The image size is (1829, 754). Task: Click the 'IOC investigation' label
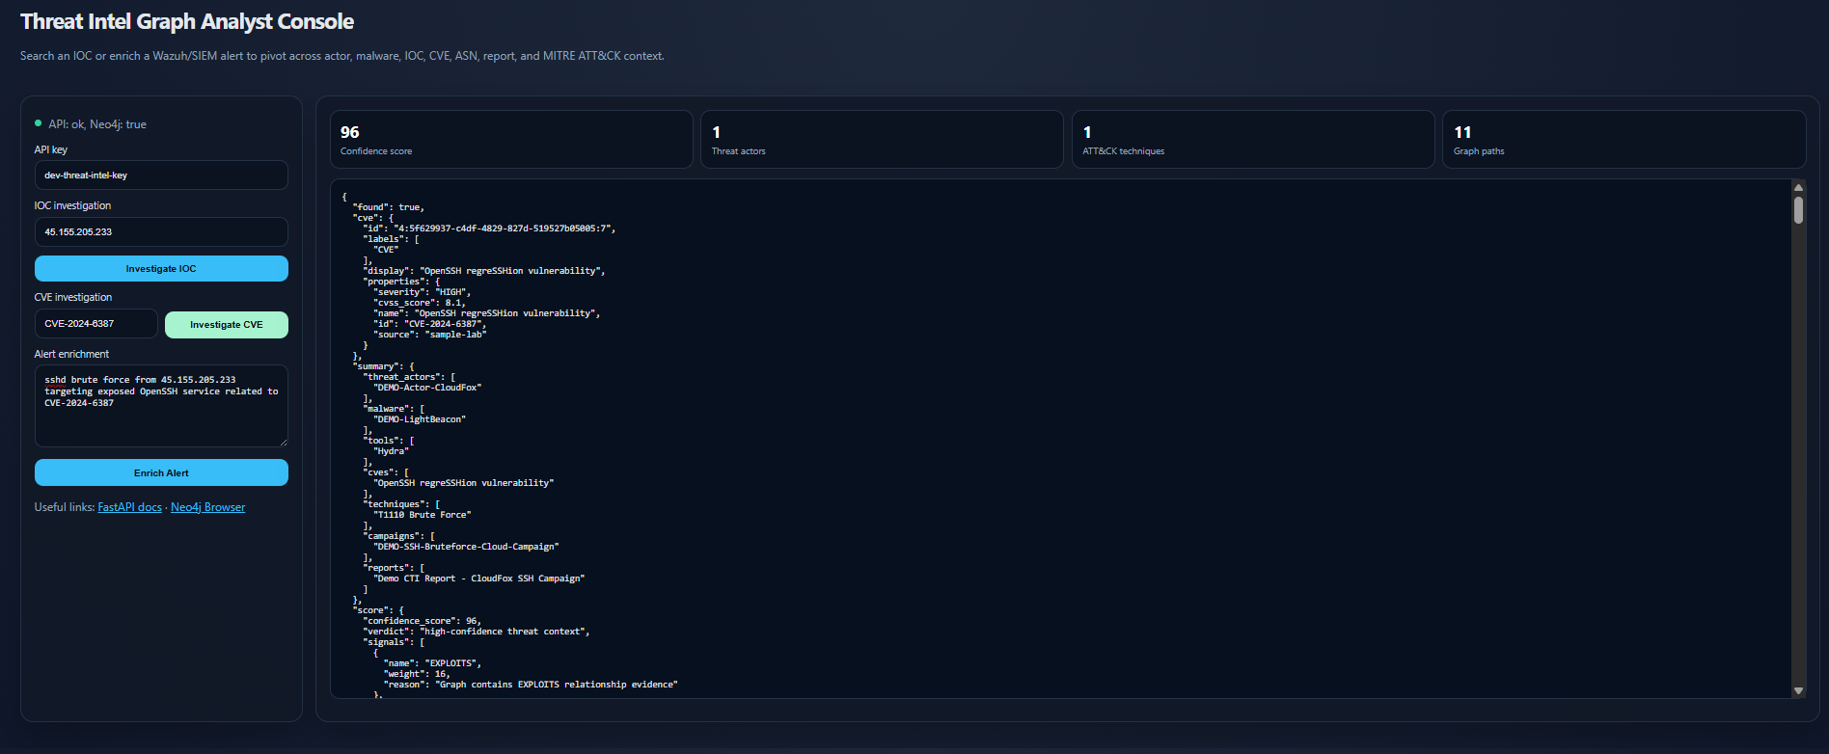(72, 205)
